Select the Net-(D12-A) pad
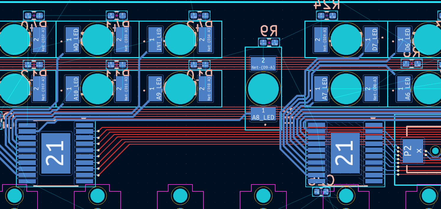The image size is (441, 209). [x=40, y=89]
